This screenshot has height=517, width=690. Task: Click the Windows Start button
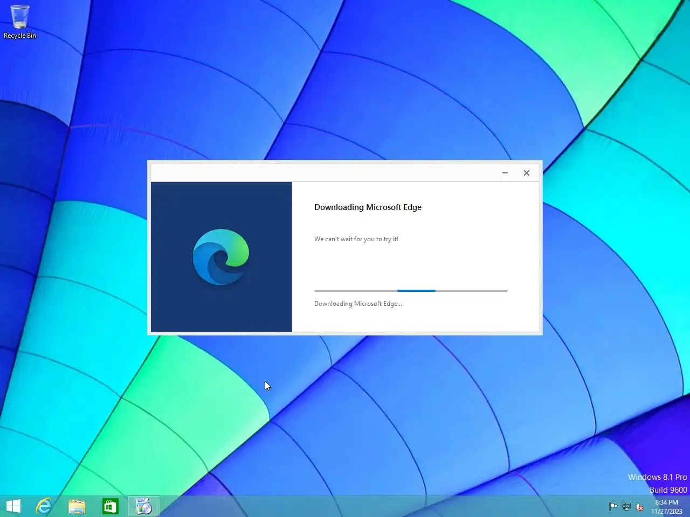point(13,506)
